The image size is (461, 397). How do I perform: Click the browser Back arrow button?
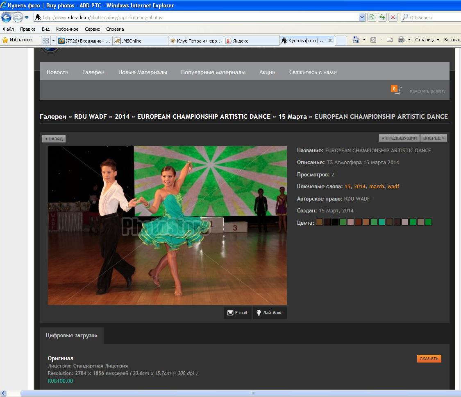(x=7, y=18)
